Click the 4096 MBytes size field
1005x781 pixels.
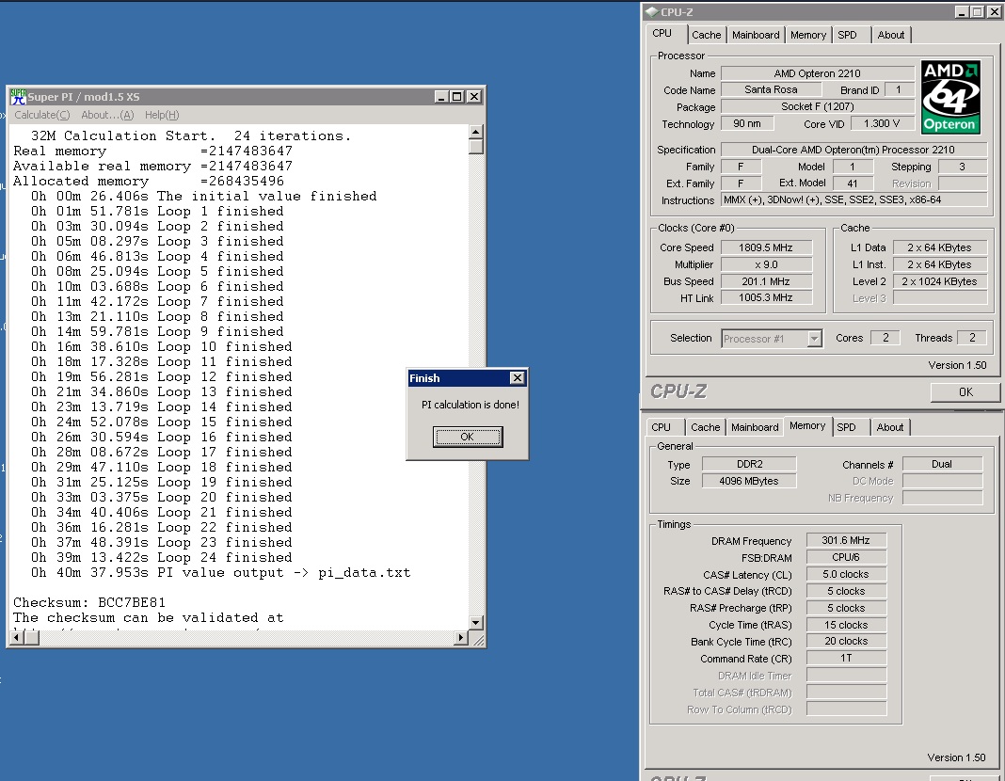(749, 481)
